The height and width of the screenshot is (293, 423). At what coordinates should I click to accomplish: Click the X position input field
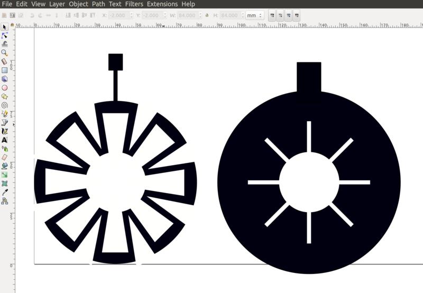119,15
